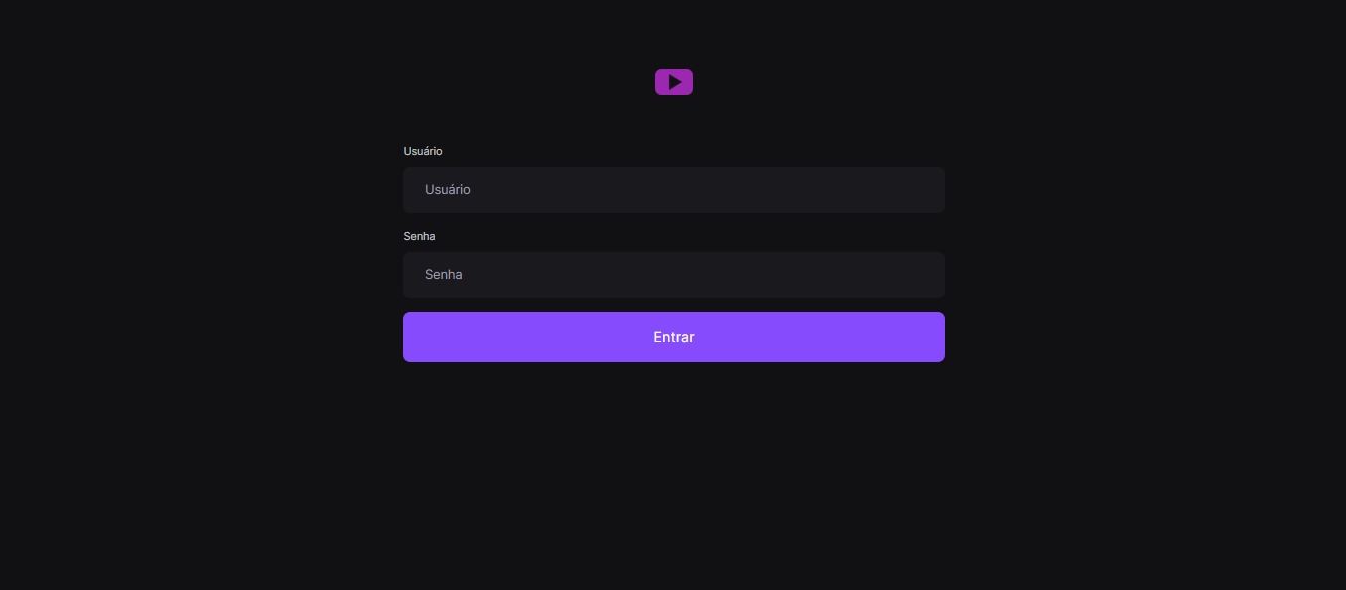Click the white Entrar text

coord(674,337)
